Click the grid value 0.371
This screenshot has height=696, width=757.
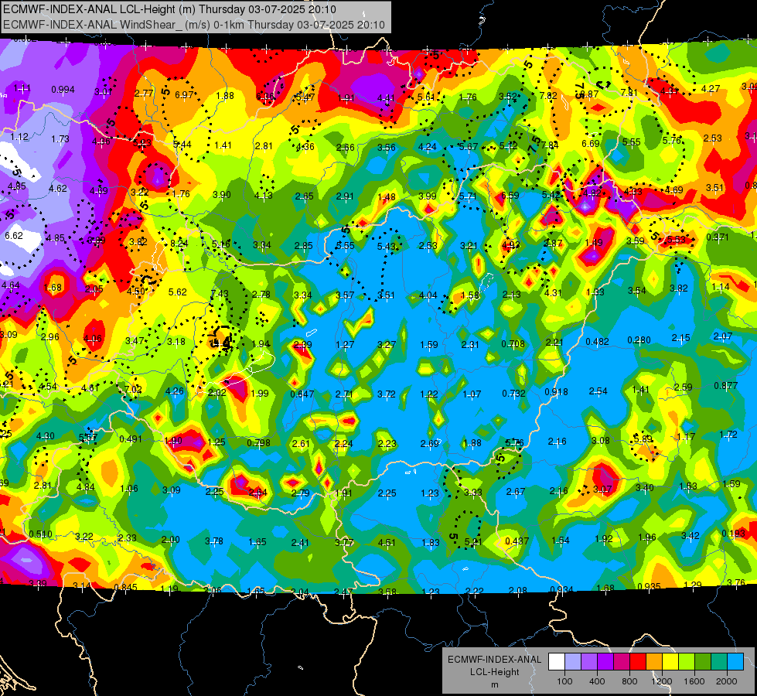click(x=718, y=237)
